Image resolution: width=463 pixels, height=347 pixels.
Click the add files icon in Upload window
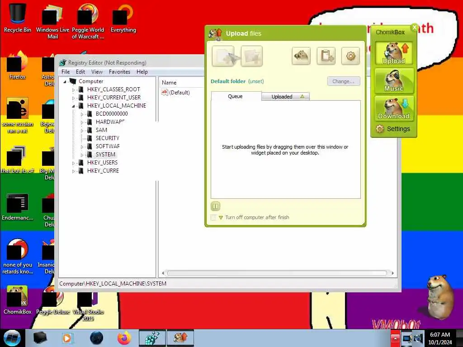coord(223,56)
